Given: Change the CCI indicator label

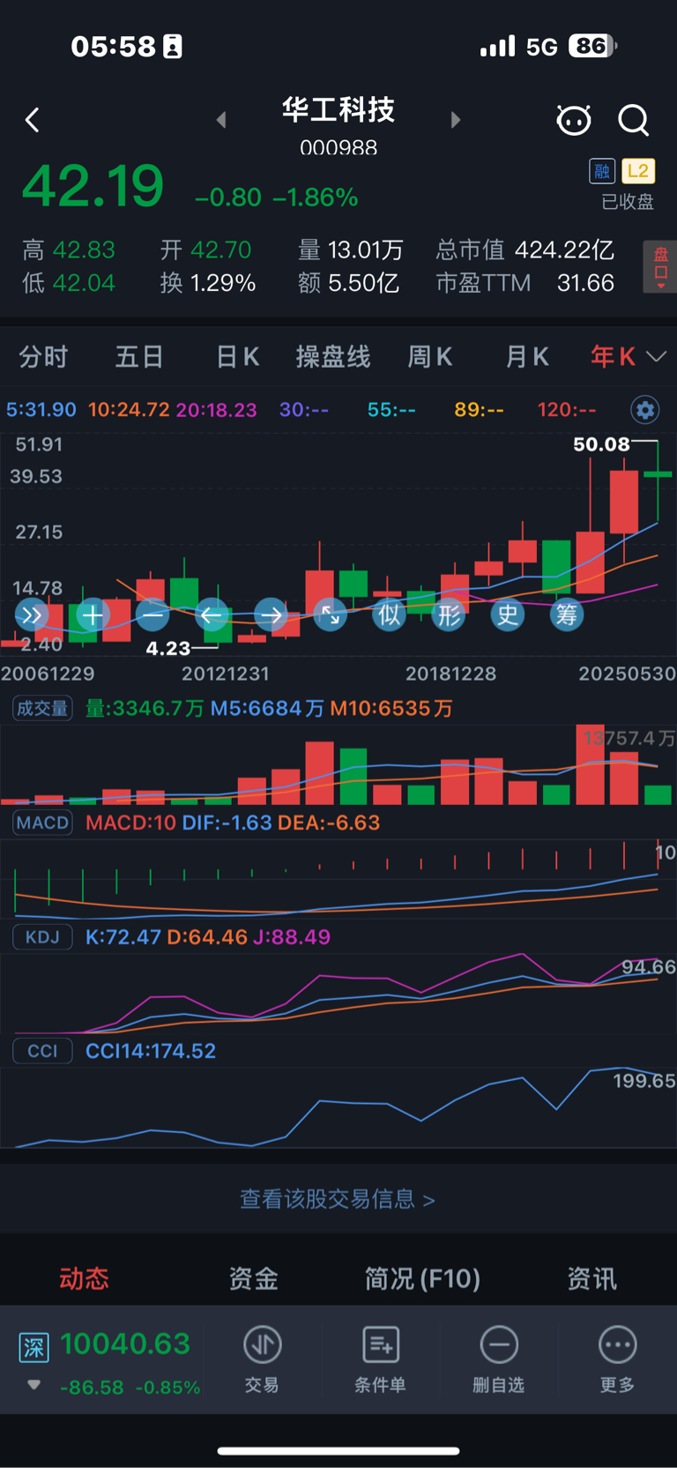Looking at the screenshot, I should pyautogui.click(x=42, y=1051).
